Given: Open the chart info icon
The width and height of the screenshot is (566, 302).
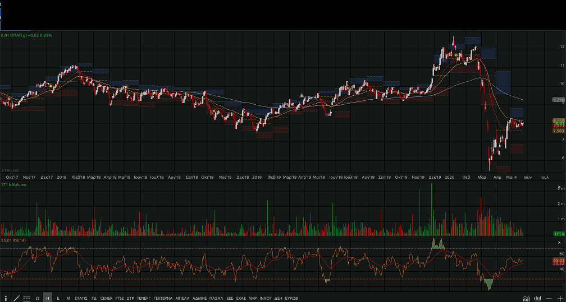Looking at the screenshot, I should [x=6, y=298].
